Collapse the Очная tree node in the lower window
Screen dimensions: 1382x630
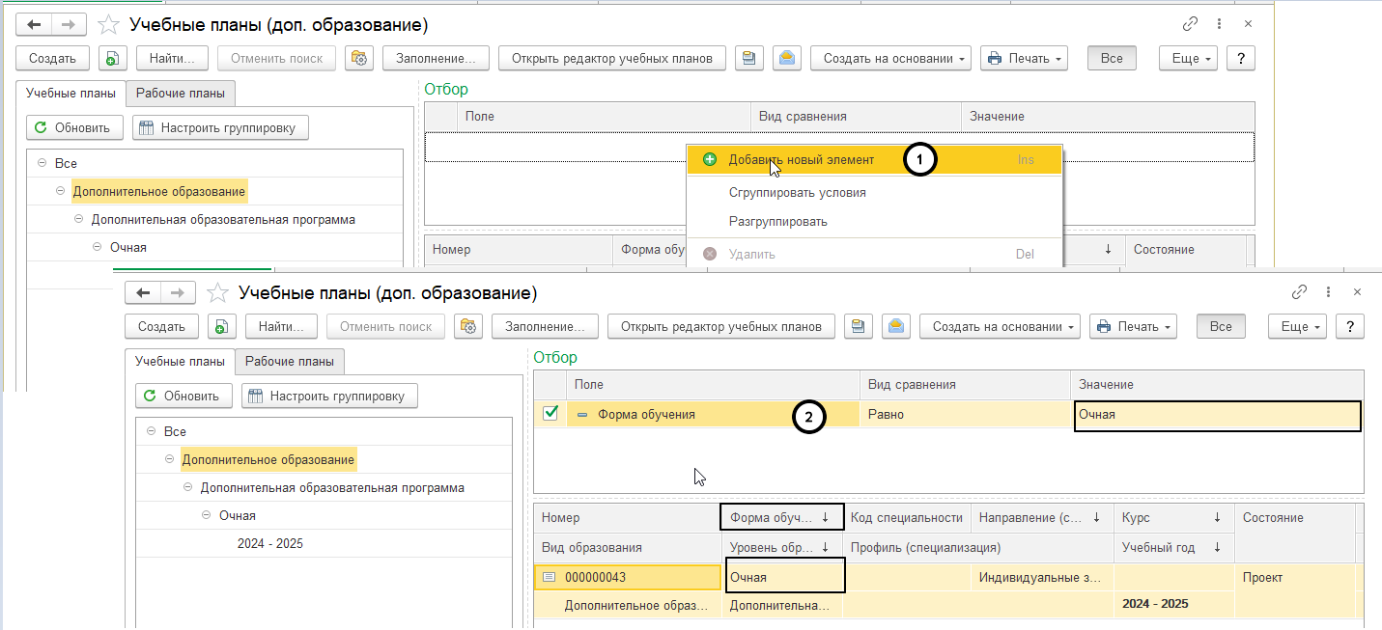pyautogui.click(x=207, y=515)
